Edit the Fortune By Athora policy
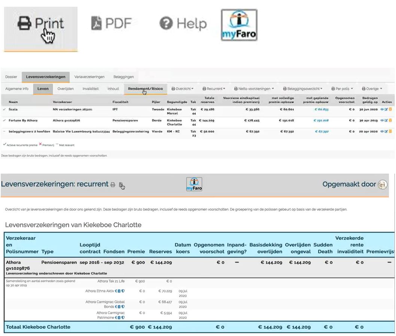396x336 pixels. point(386,120)
